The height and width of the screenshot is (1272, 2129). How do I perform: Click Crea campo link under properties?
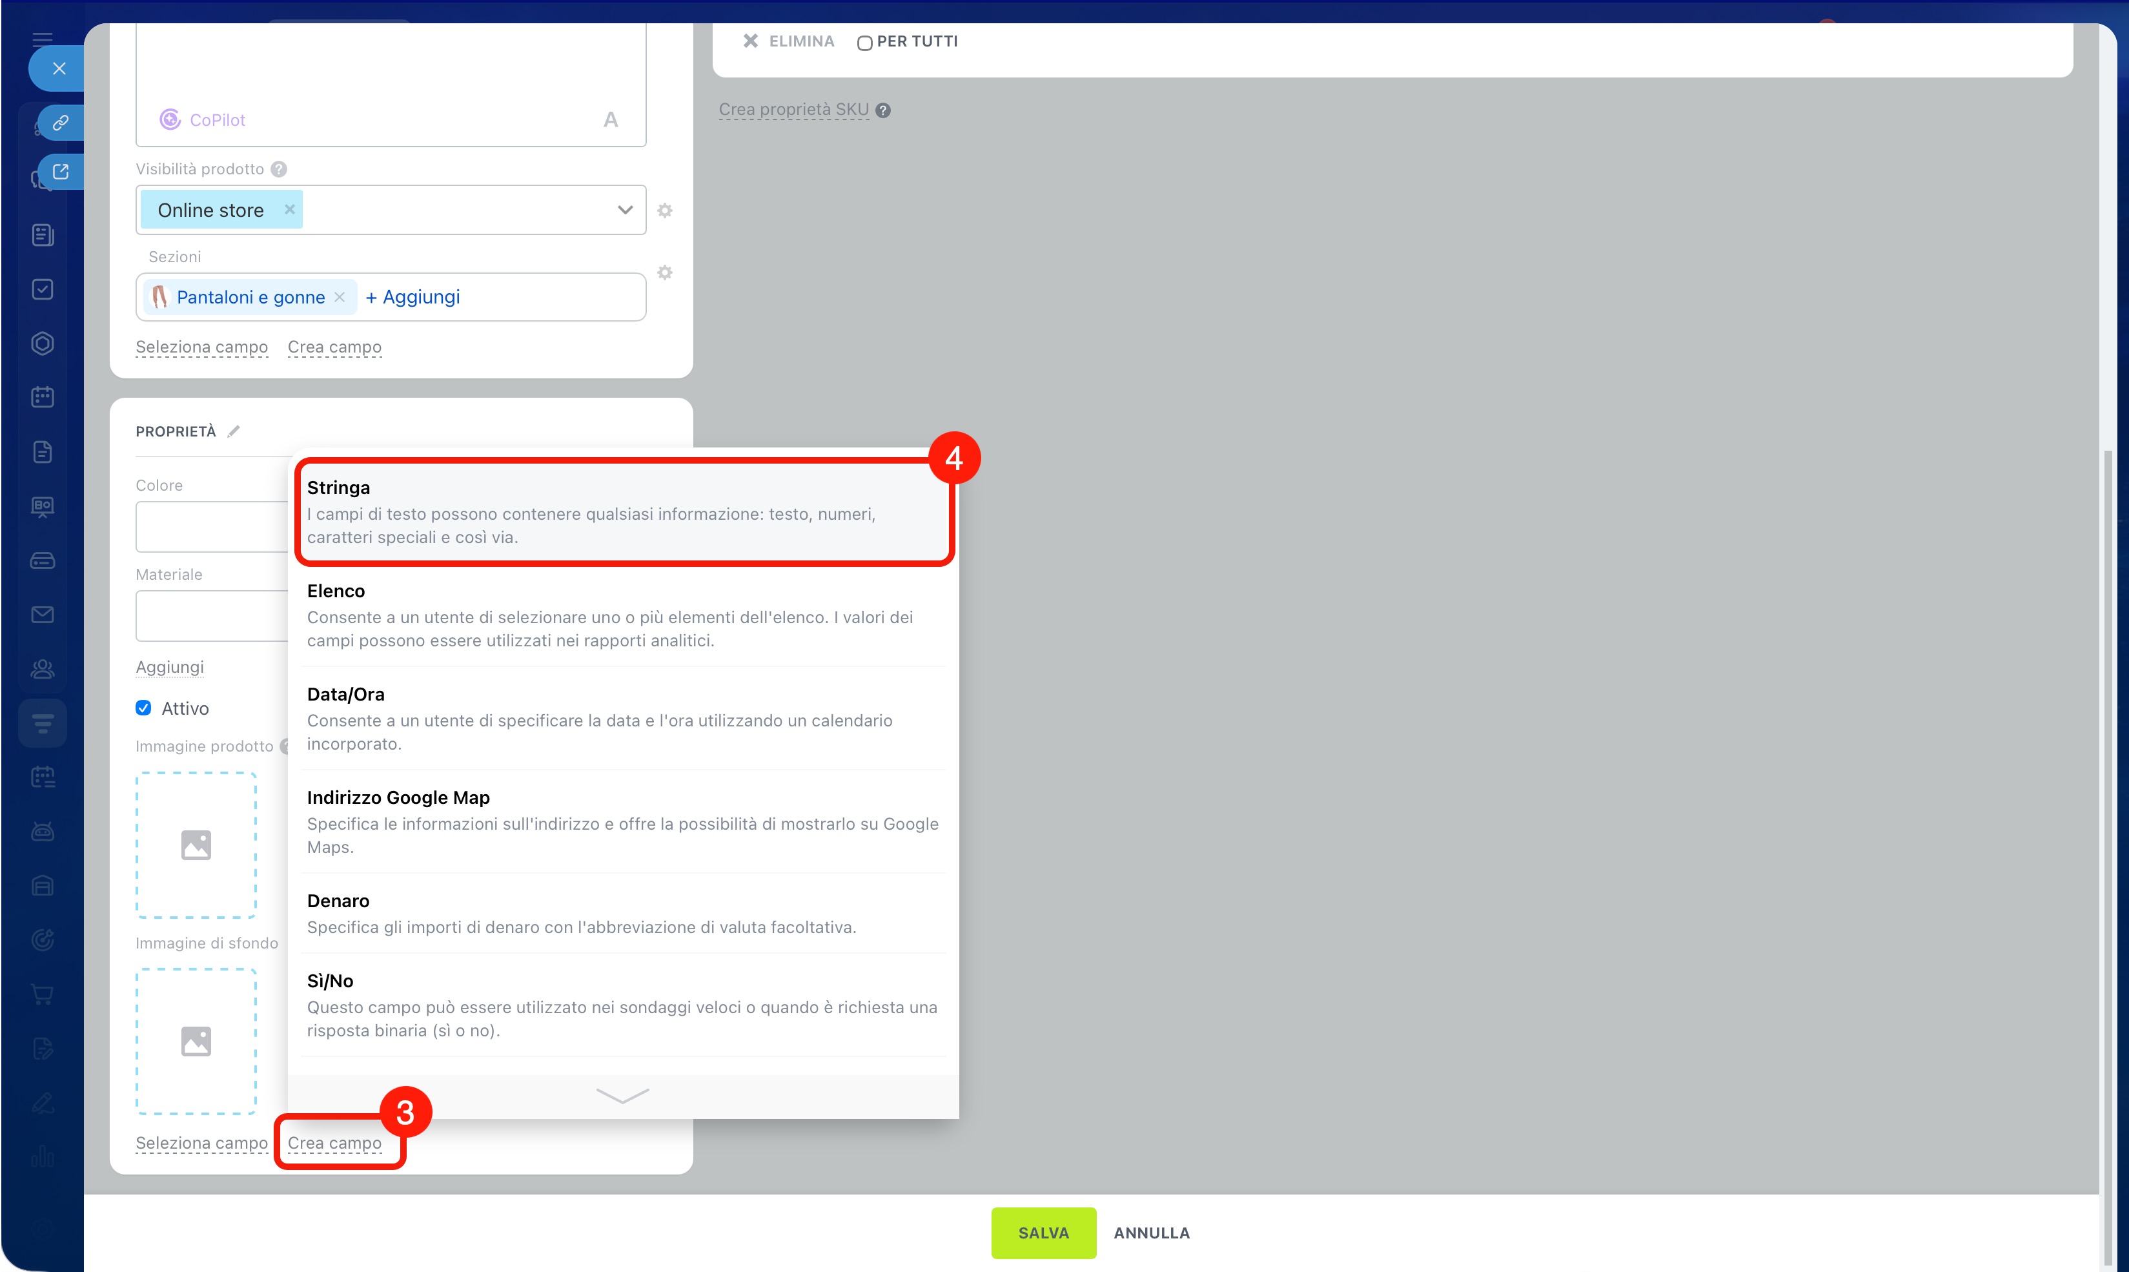334,1143
